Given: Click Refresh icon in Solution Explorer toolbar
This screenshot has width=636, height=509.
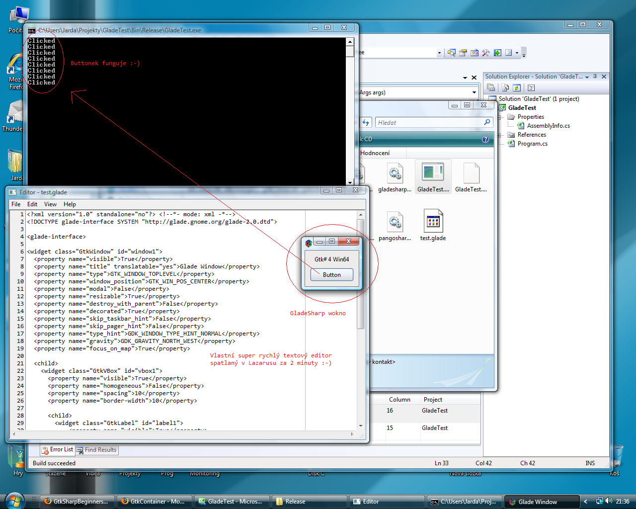Looking at the screenshot, I should click(517, 87).
